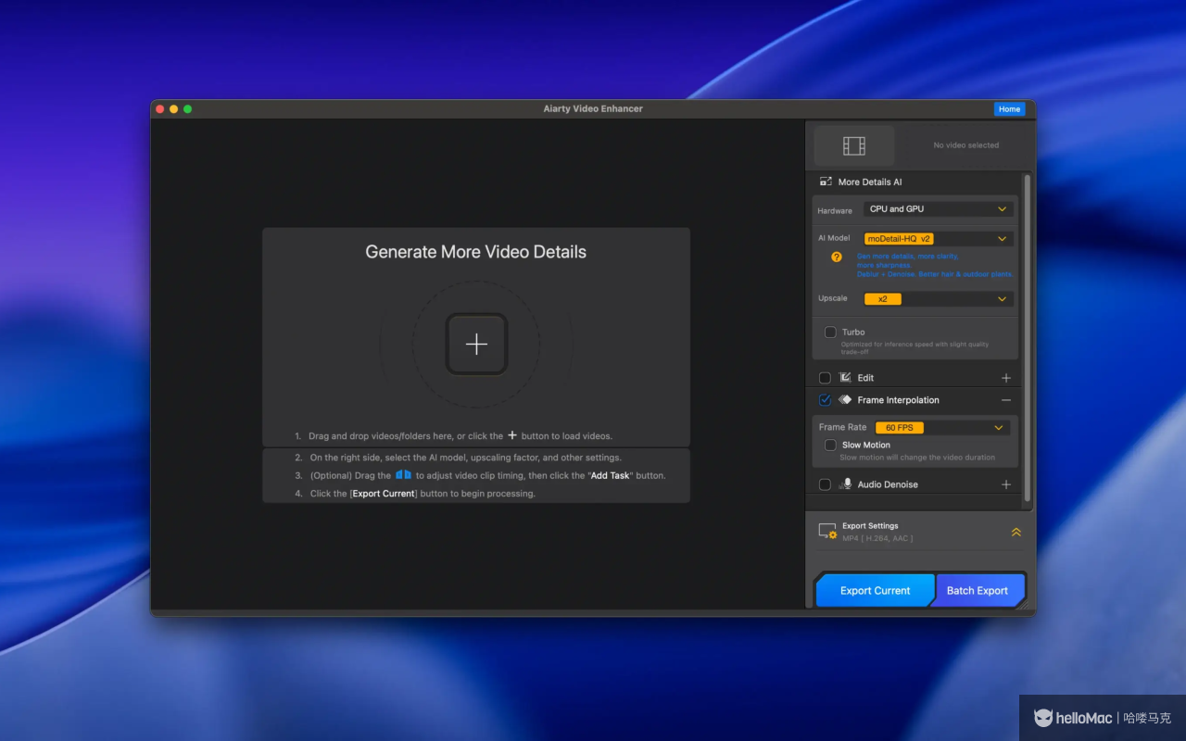Viewport: 1186px width, 741px height.
Task: Click the "No video selected" text
Action: pyautogui.click(x=965, y=145)
